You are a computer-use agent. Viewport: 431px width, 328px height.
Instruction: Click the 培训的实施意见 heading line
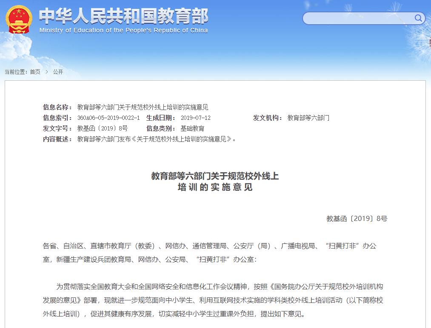tap(216, 187)
